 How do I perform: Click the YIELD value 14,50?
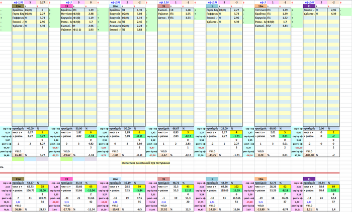(x=212, y=209)
